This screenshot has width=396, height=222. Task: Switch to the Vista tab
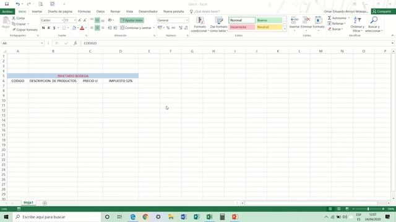tap(129, 12)
